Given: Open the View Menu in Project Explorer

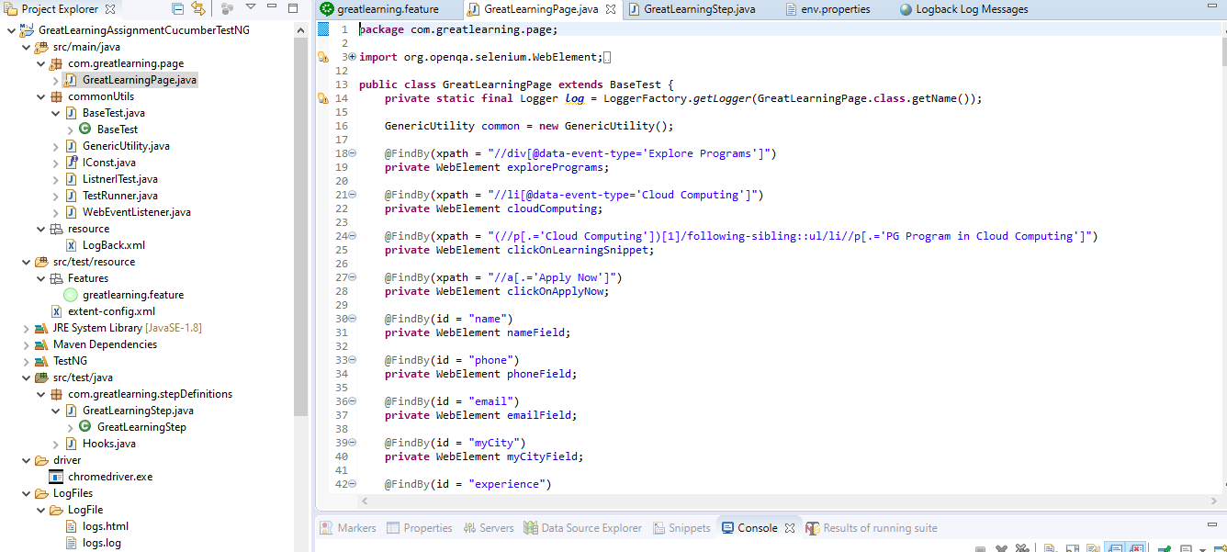Looking at the screenshot, I should 250,9.
